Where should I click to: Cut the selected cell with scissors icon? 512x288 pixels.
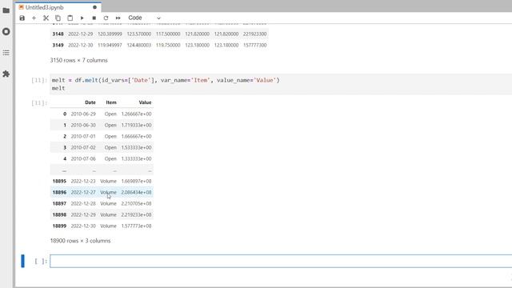click(46, 18)
